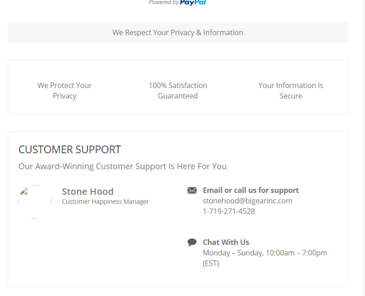Click Our Award-Winning Customer Support subtitle
The width and height of the screenshot is (365, 296).
point(123,167)
